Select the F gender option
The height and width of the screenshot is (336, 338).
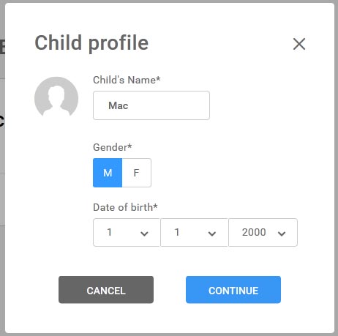tap(137, 173)
